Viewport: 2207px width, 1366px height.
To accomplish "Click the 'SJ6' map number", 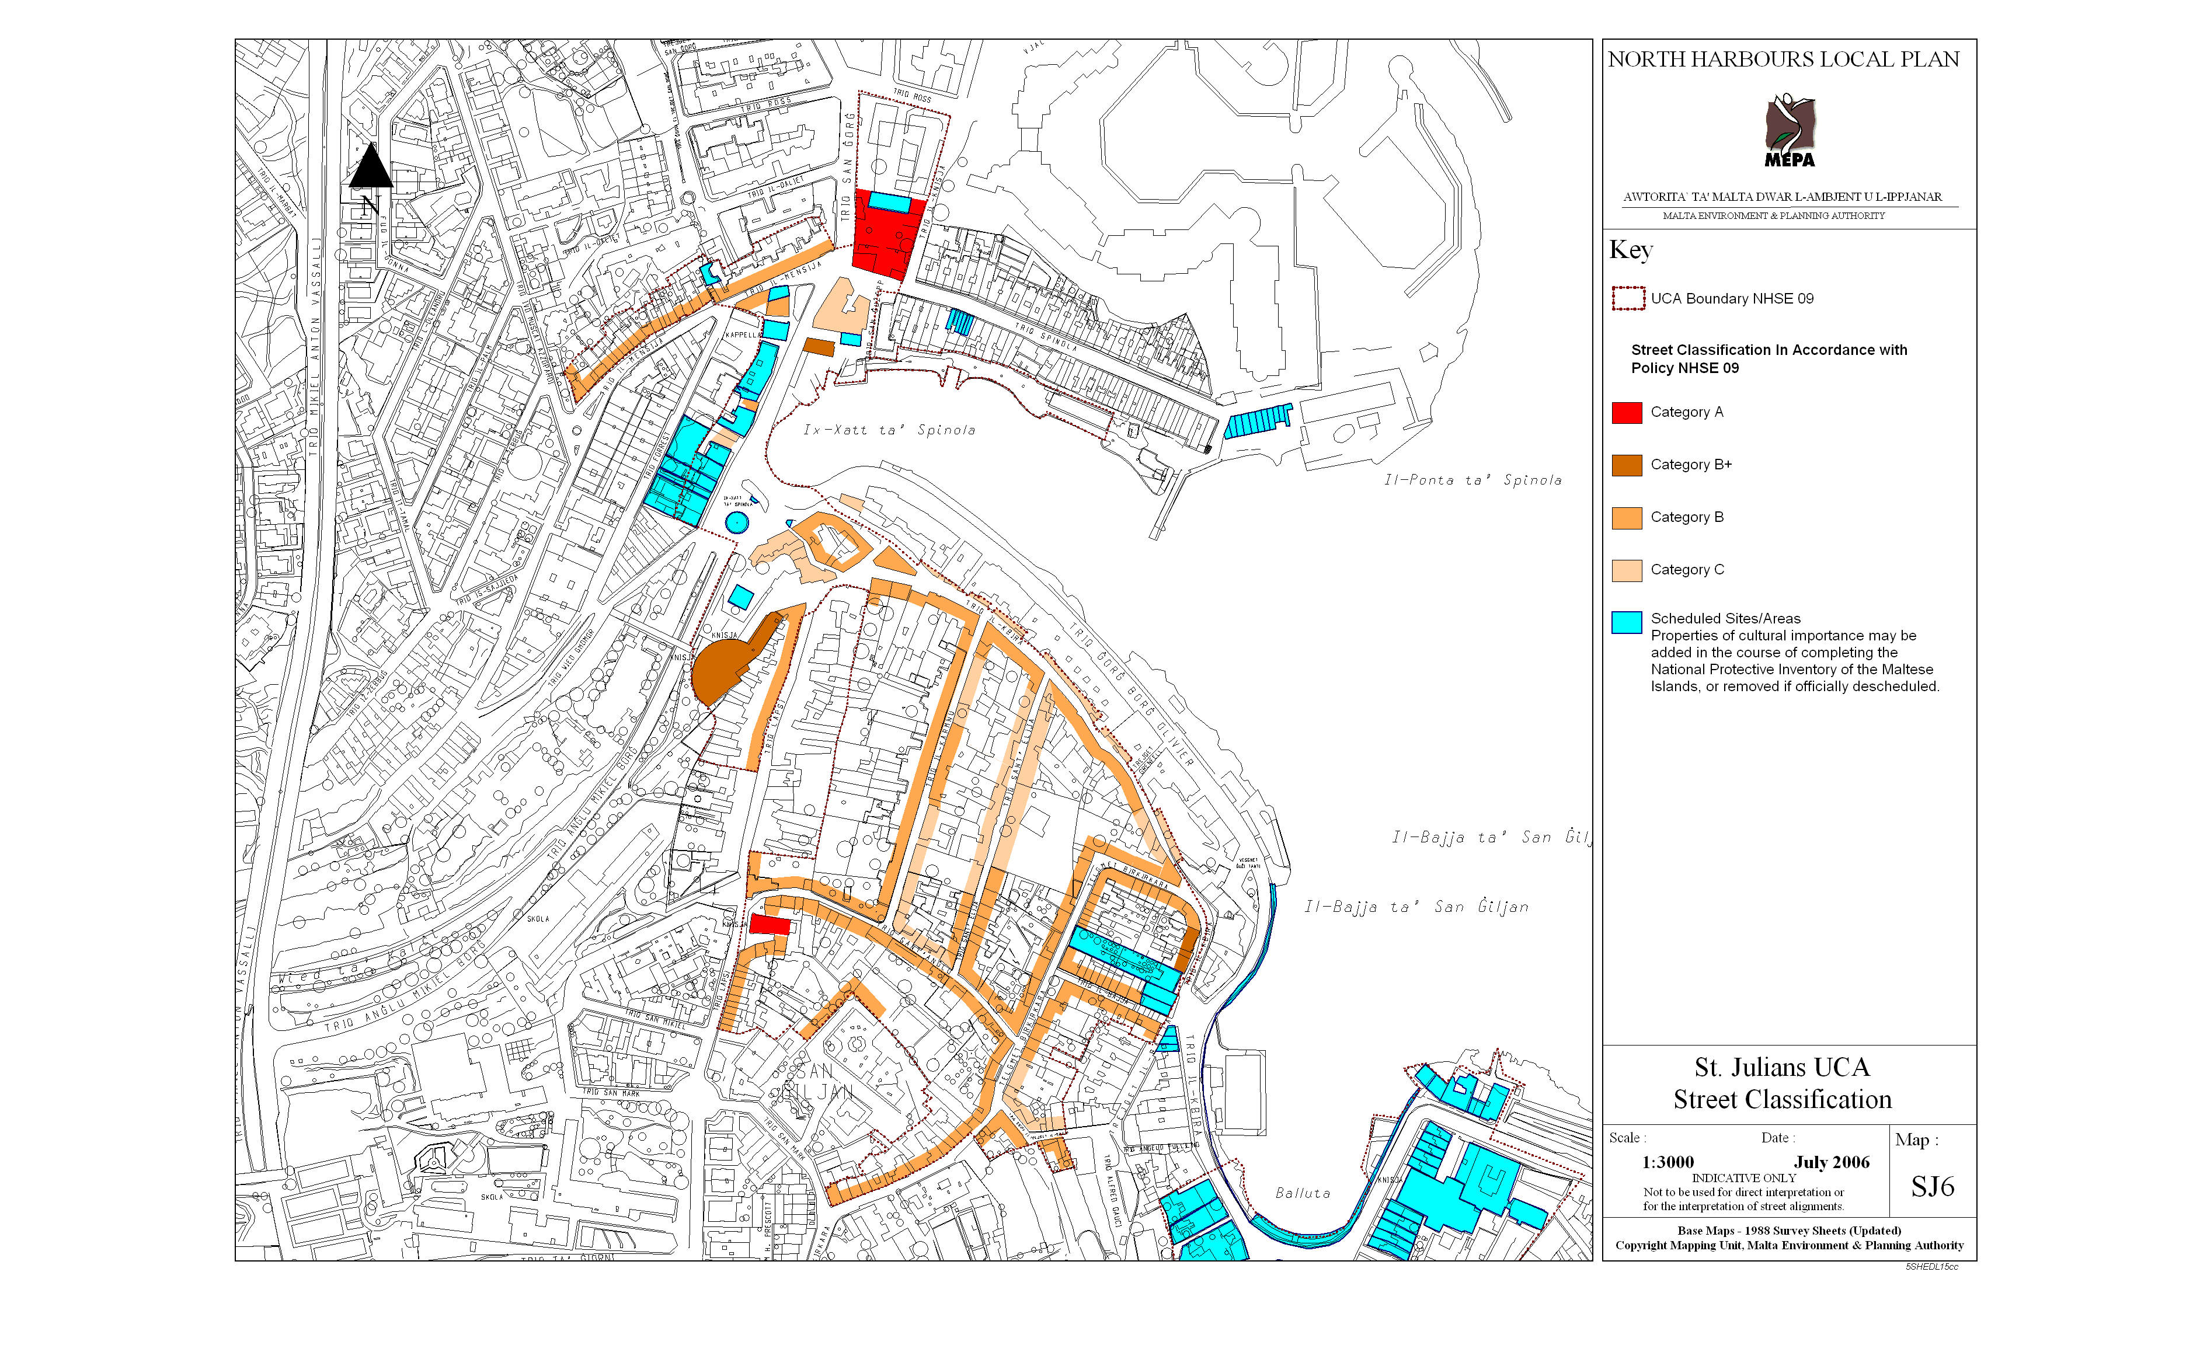I will (1933, 1186).
